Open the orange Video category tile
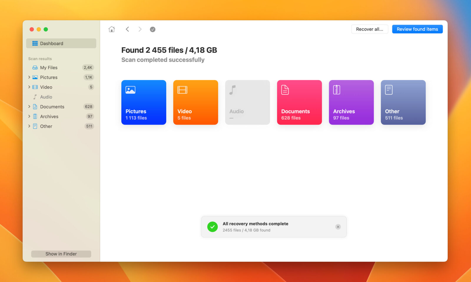The width and height of the screenshot is (471, 282). tap(195, 102)
